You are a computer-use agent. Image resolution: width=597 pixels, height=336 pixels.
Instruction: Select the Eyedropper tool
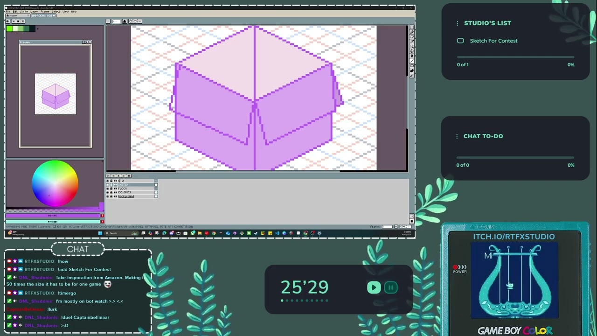tap(412, 42)
